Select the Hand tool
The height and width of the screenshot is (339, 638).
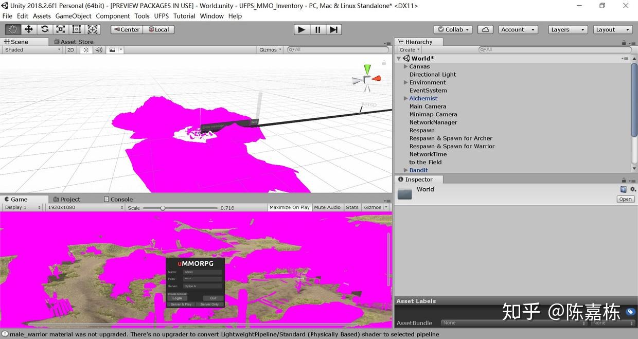[12, 29]
